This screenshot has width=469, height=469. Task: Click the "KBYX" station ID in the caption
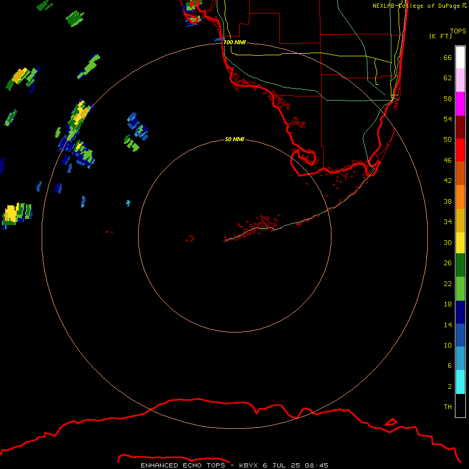(x=248, y=465)
